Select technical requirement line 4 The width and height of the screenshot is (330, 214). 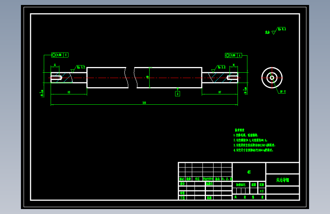pyautogui.click(x=253, y=150)
